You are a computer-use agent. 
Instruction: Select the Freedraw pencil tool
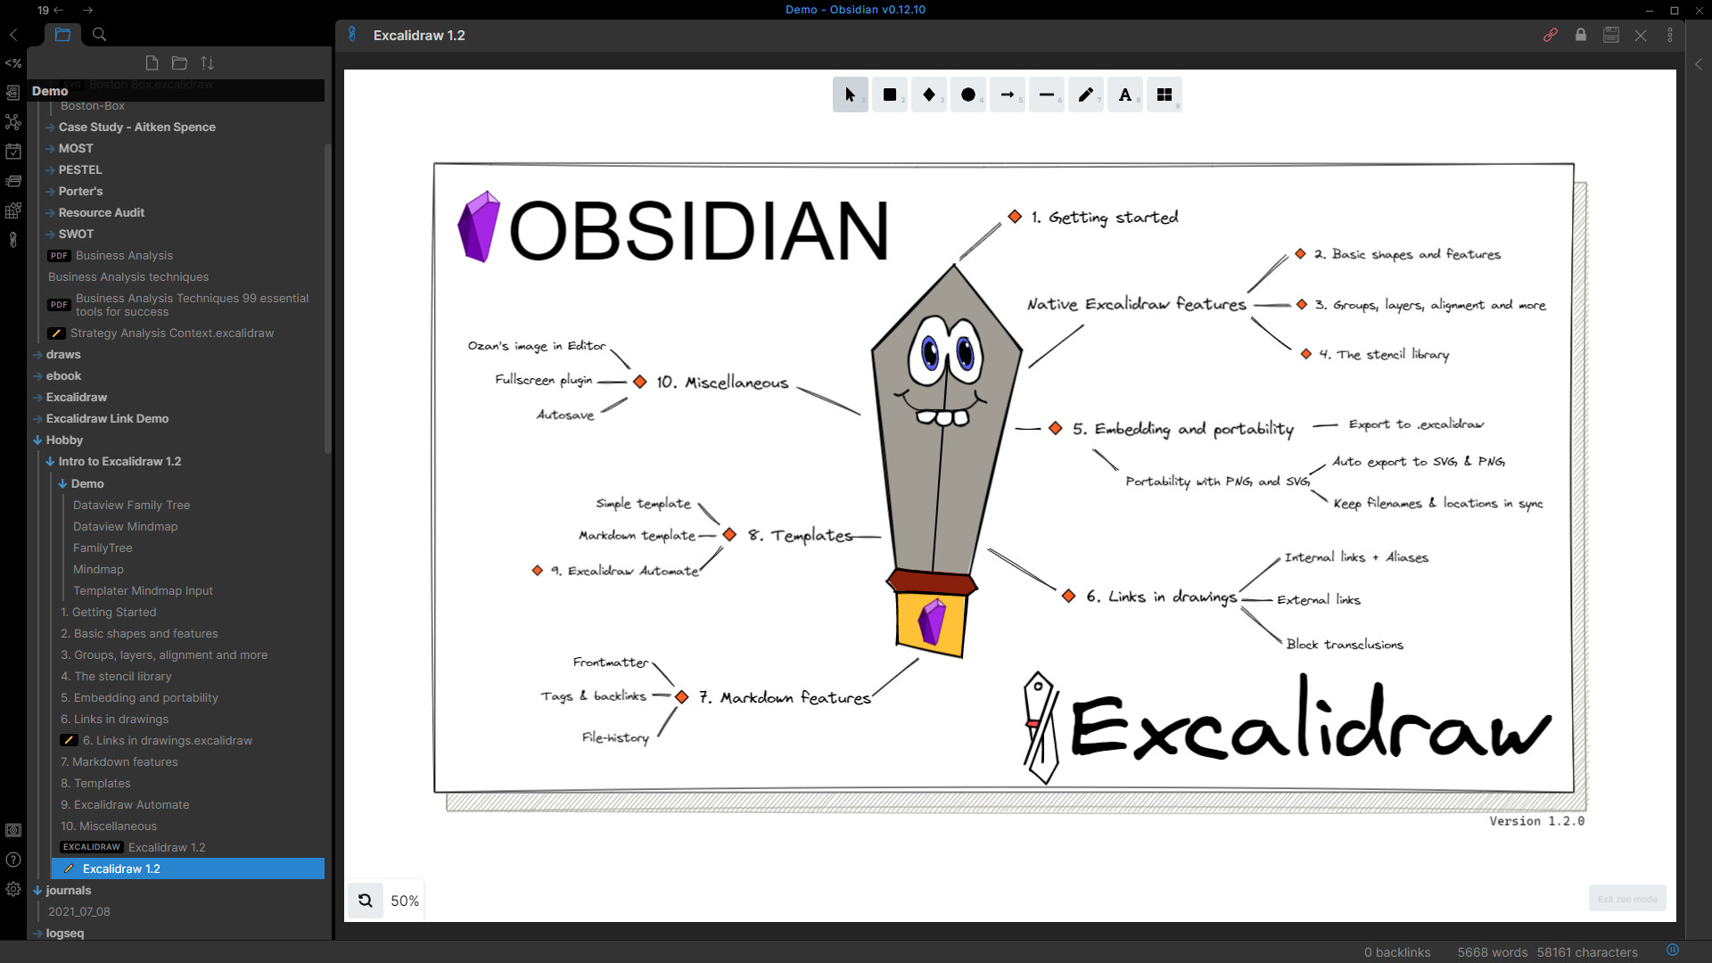pyautogui.click(x=1085, y=95)
